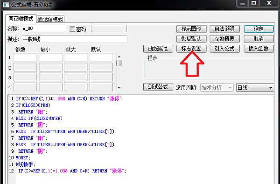Viewport: 280px width, 184px height.
Task: Click the formula editor window icon
Action: coord(6,5)
